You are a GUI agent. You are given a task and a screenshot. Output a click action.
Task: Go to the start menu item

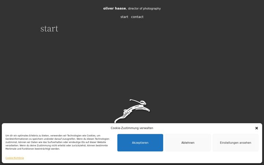124,17
